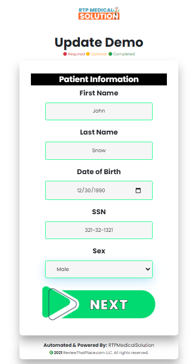
Task: Click the yellow Optional legend dot
Action: (x=88, y=54)
